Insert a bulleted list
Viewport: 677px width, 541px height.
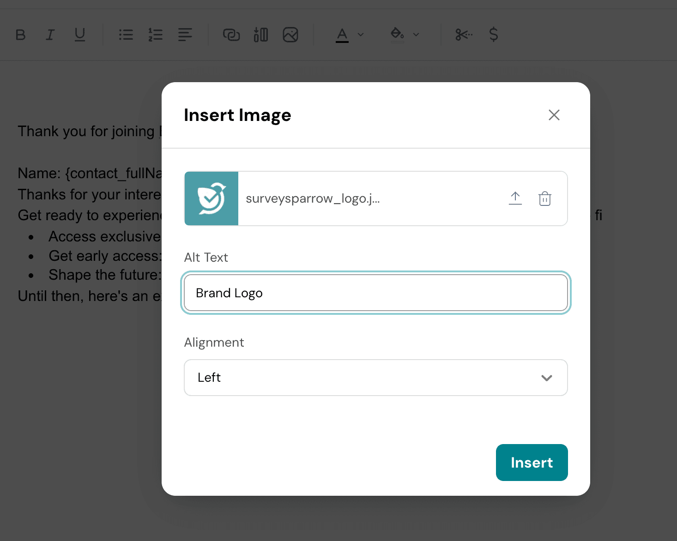click(x=126, y=35)
